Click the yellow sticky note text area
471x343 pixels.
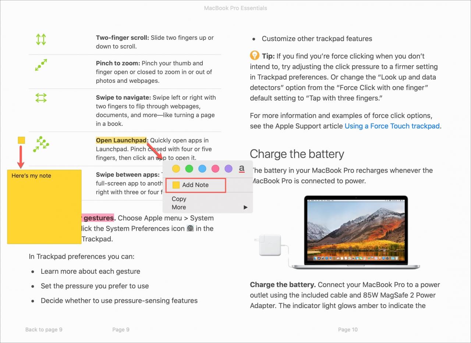[x=44, y=206]
